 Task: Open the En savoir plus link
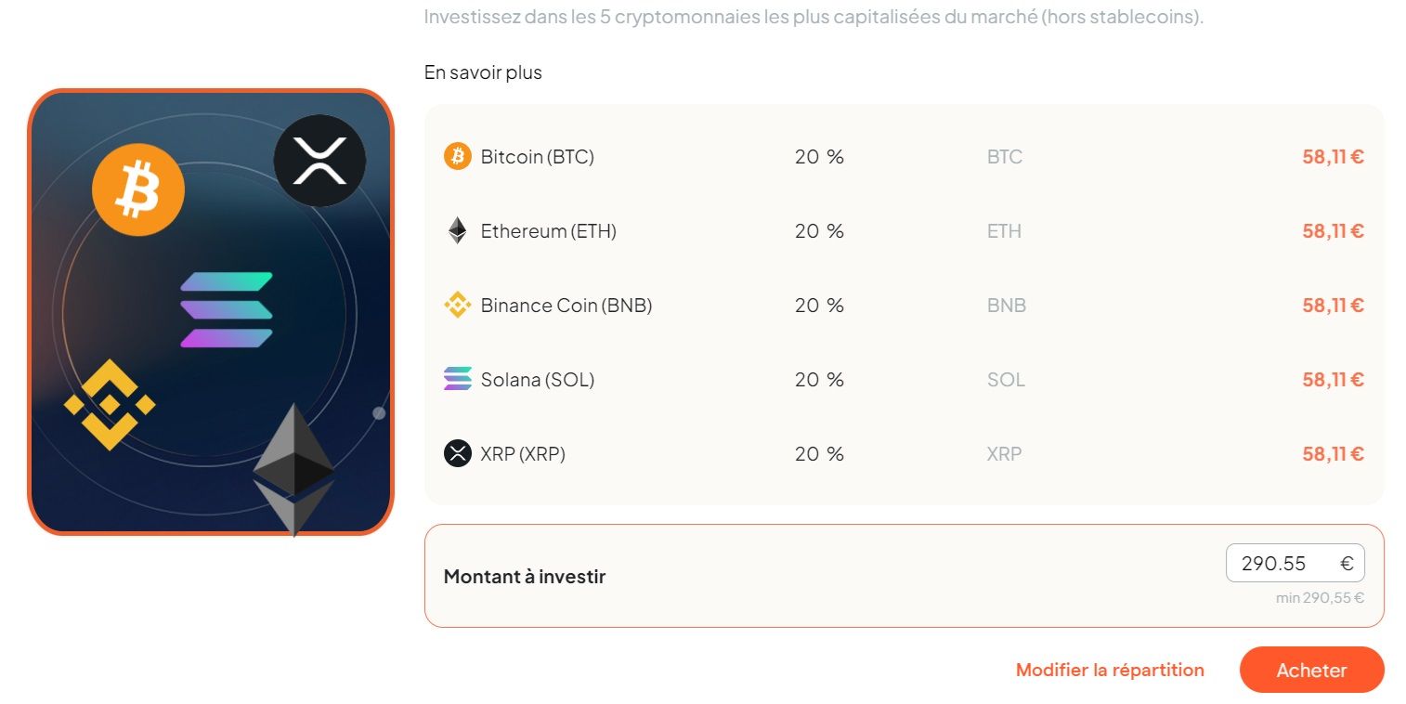coord(483,72)
